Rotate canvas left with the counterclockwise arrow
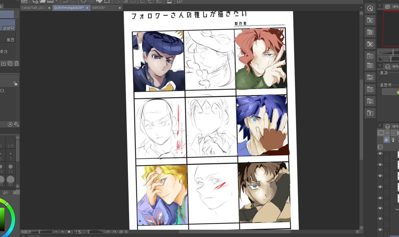Image resolution: width=399 pixels, height=237 pixels. point(108,232)
